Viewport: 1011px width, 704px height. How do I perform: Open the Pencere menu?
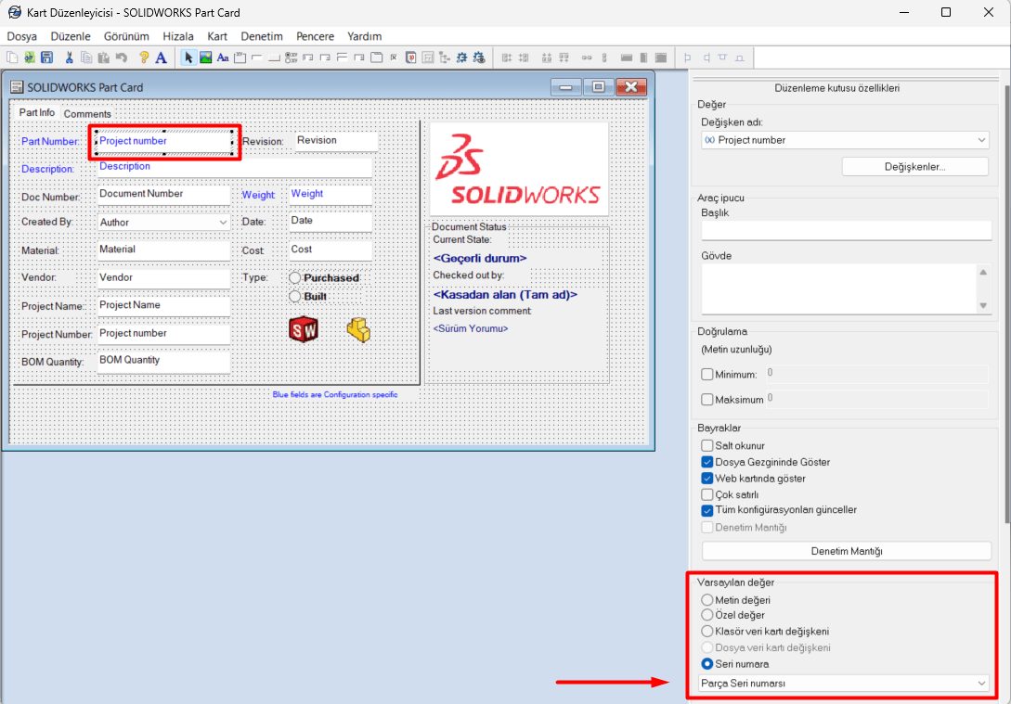coord(316,36)
